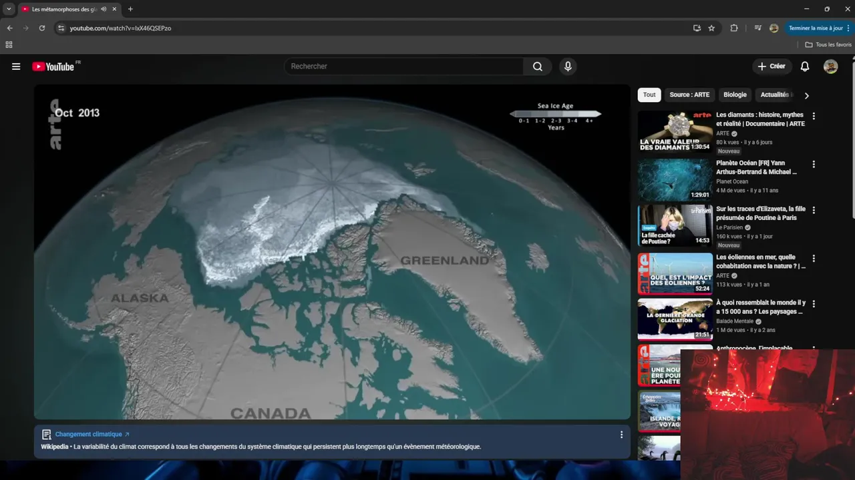Screen dimensions: 855x480
Task: Open options menu for éoliennes video
Action: point(814,258)
